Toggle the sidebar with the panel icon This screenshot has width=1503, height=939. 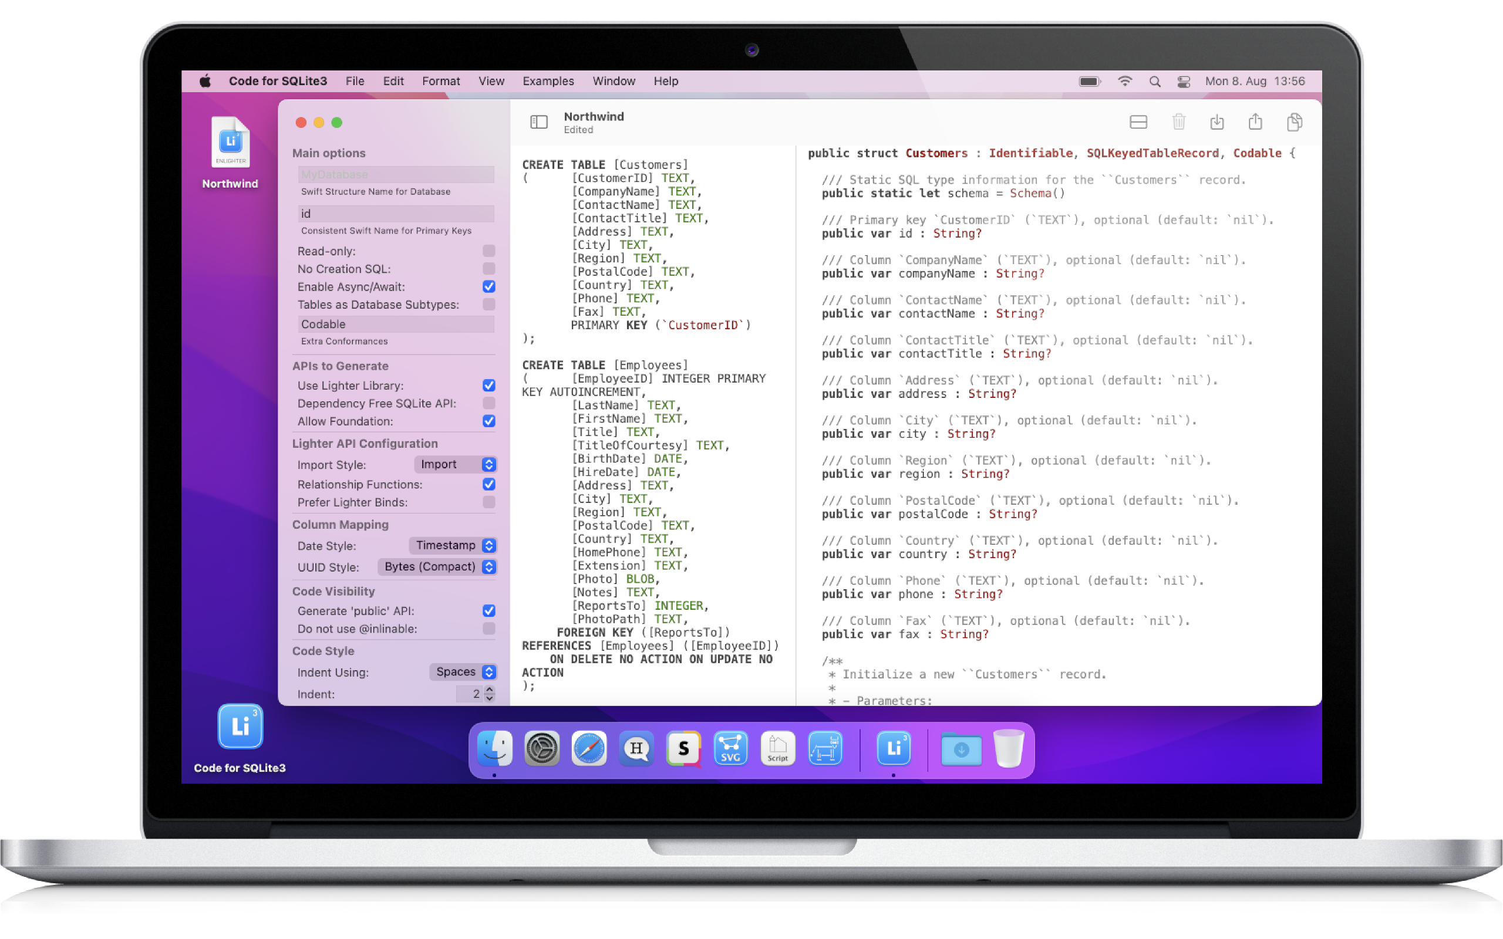tap(539, 121)
